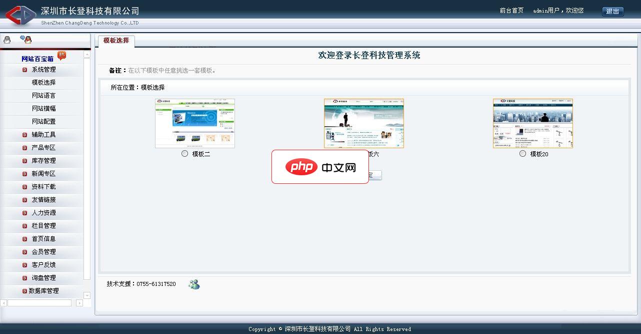
Task: Click the red arrow icon beside 友情链接
Action: coord(24,200)
